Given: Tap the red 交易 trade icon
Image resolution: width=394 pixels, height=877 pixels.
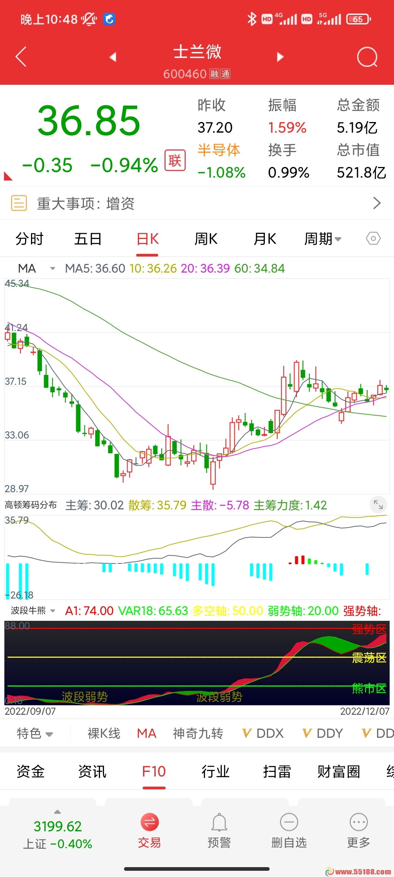Looking at the screenshot, I should click(x=150, y=823).
